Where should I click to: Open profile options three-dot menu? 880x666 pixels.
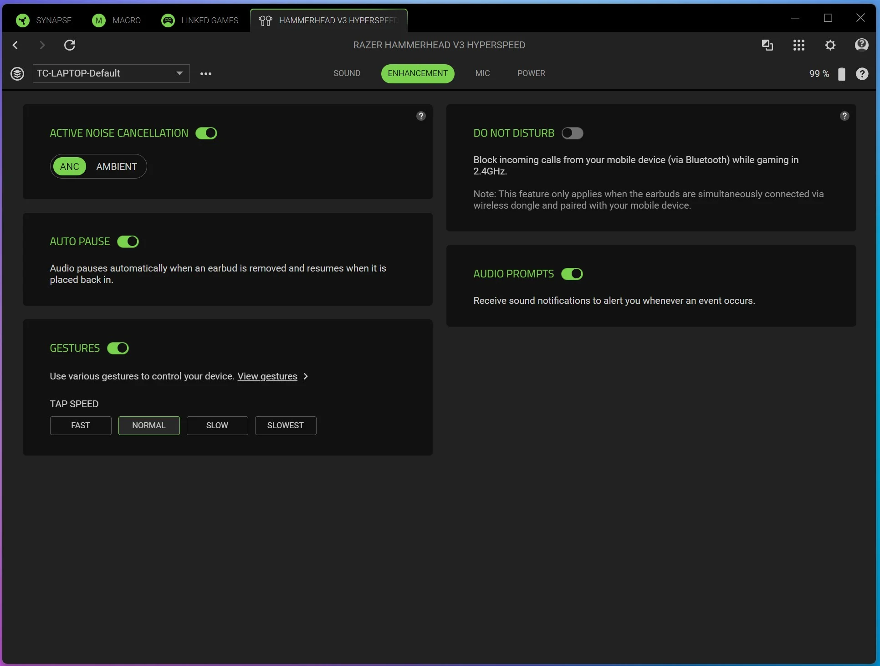click(x=206, y=74)
